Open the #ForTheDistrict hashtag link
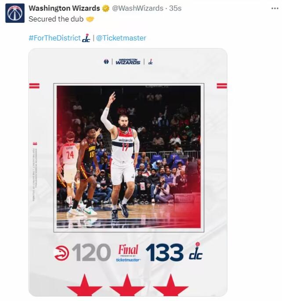This screenshot has width=282, height=301. coord(55,38)
